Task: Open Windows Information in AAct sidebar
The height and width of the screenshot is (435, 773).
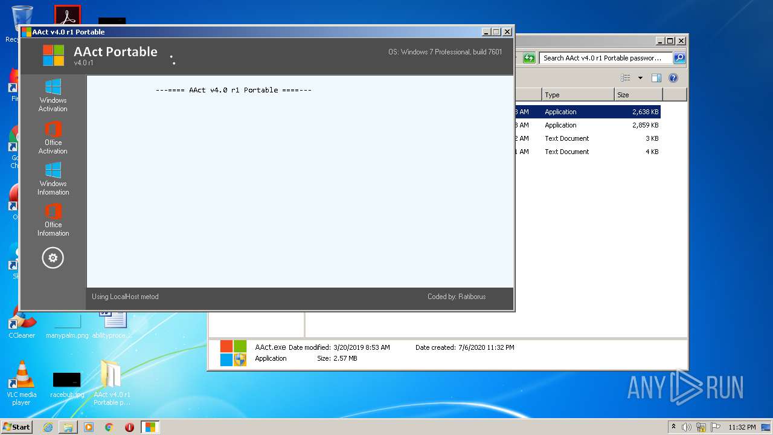Action: click(x=53, y=179)
